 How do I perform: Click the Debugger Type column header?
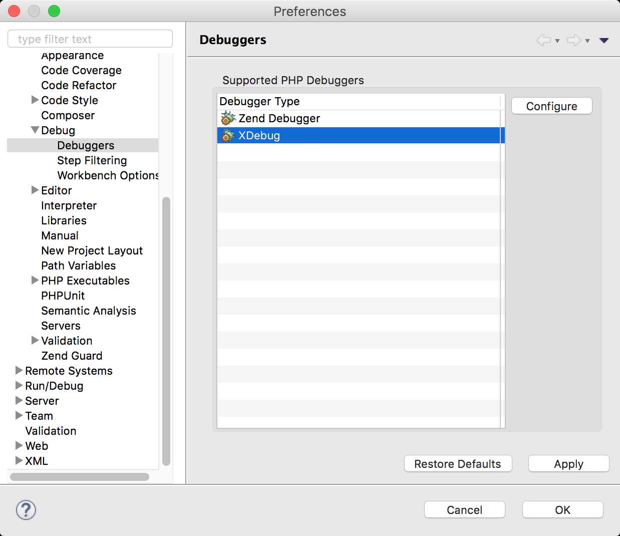(x=359, y=101)
